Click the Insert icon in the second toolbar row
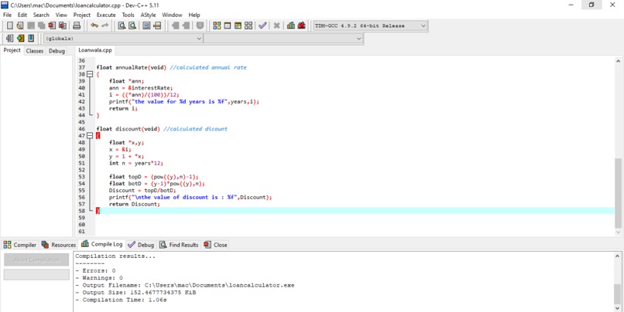624x312 pixels. click(9, 39)
